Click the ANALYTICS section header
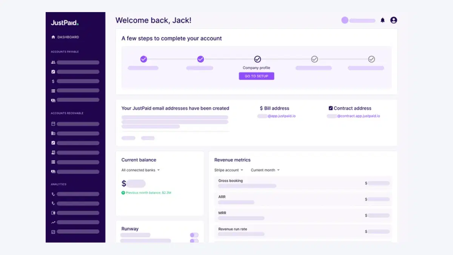This screenshot has height=255, width=453. pyautogui.click(x=59, y=184)
